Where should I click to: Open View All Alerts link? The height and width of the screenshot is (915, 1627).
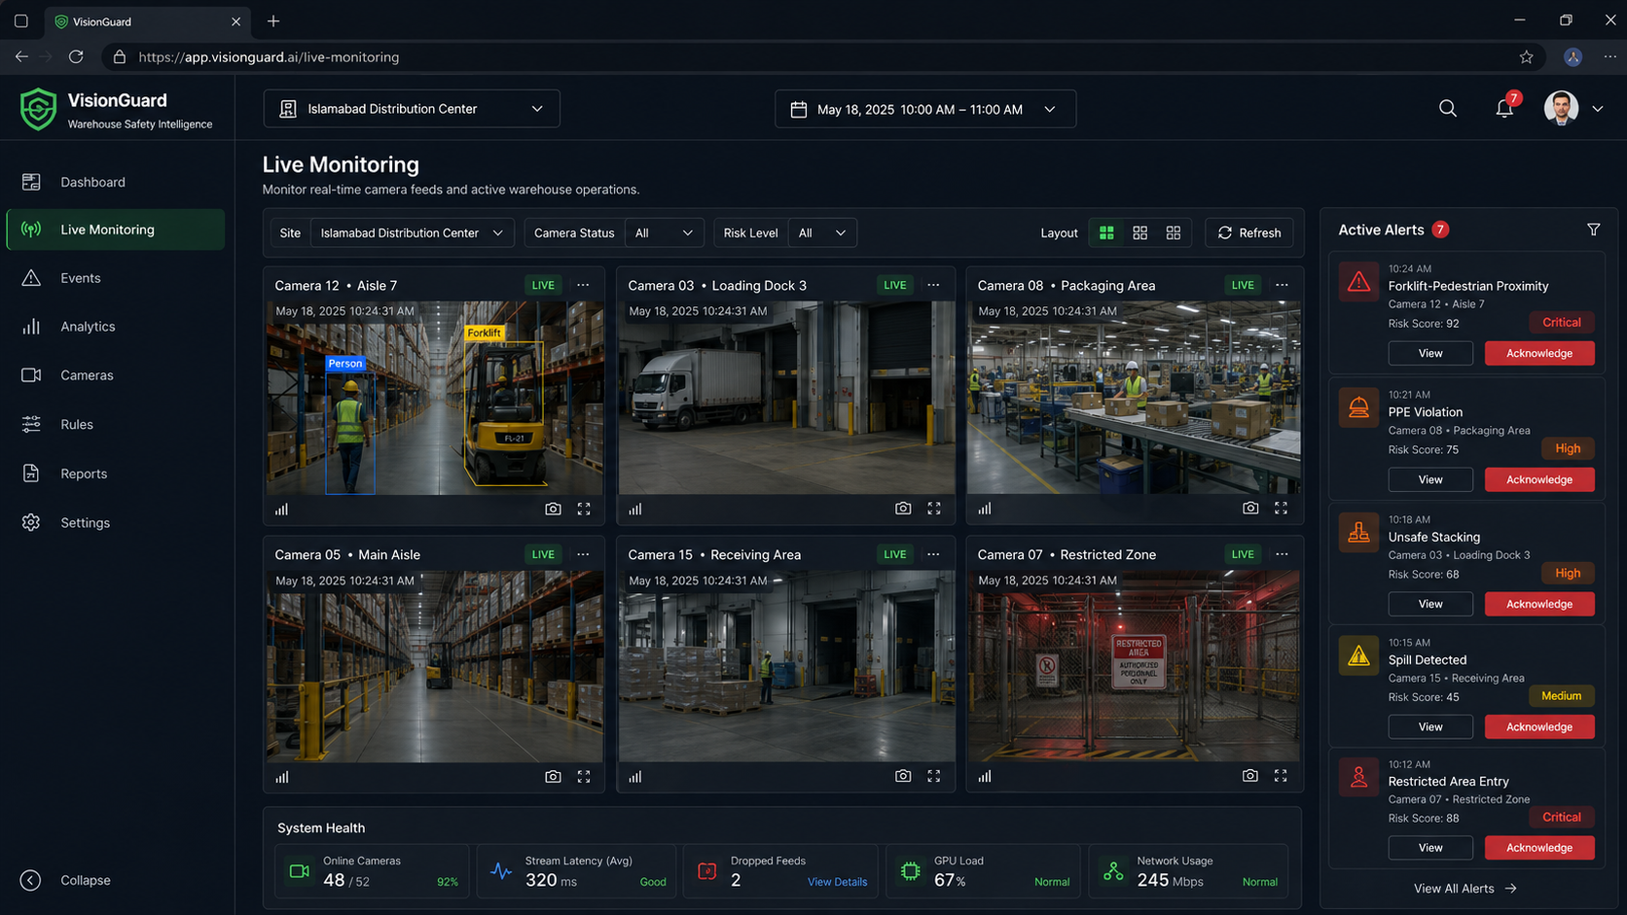pos(1464,888)
